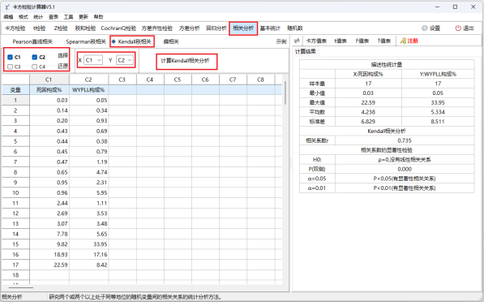Switch to the 卡方检验 tab
Screen dimensions: 484x302
click(x=15, y=28)
